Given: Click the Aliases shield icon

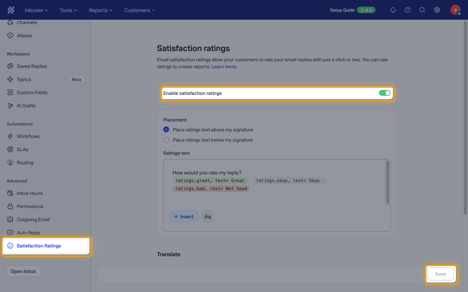Looking at the screenshot, I should 10,35.
